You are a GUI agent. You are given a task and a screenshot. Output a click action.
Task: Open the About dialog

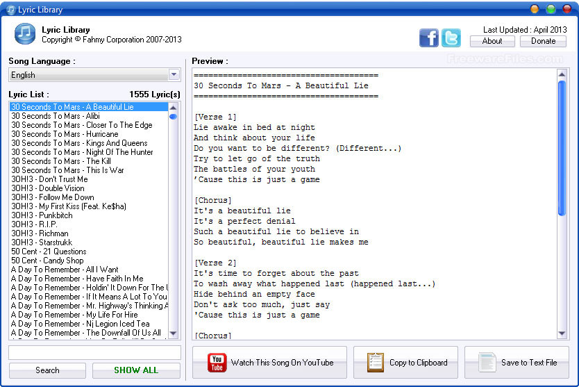click(492, 41)
